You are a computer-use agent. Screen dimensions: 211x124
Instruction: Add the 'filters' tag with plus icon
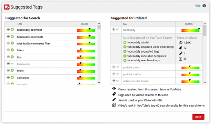coord(12,50)
